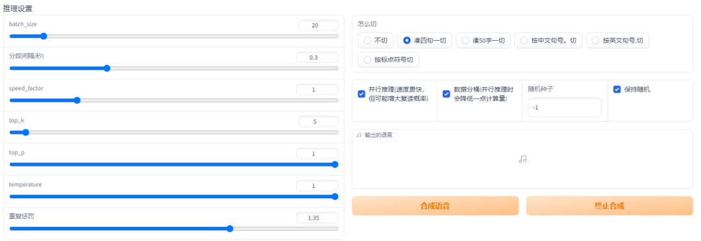Click the 合成语音 button
The width and height of the screenshot is (701, 241).
[x=435, y=206]
